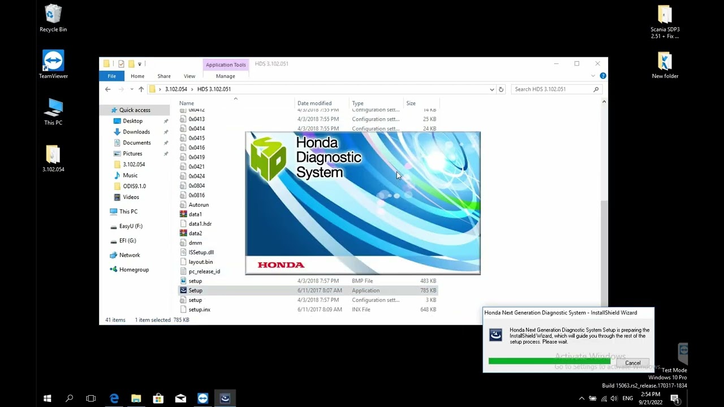The image size is (724, 407).
Task: Select the Autorun file
Action: [x=198, y=205]
